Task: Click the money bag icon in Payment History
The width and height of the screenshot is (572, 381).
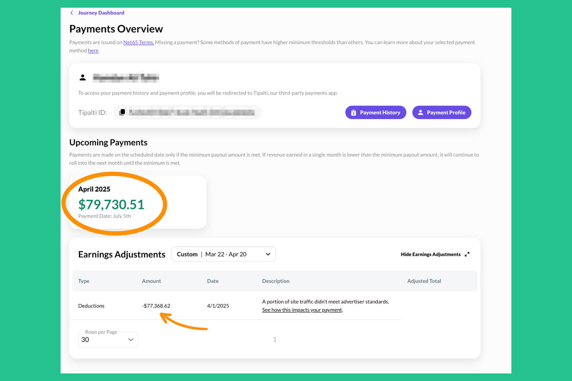Action: tap(354, 113)
